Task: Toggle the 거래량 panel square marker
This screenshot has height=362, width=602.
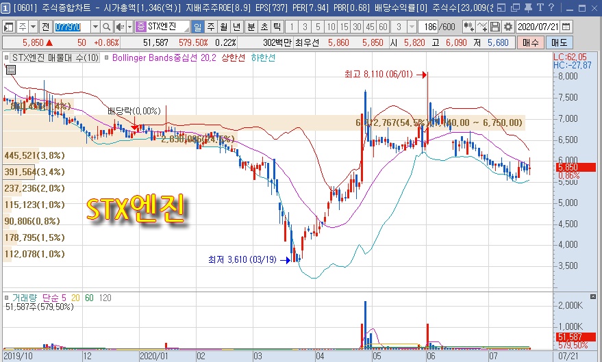Action: (x=7, y=298)
